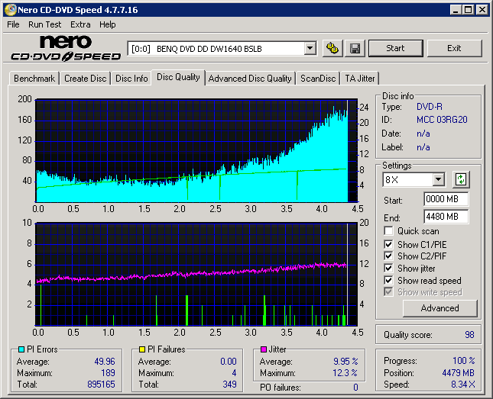Click the drive options icon beside the drive selector

pos(332,48)
